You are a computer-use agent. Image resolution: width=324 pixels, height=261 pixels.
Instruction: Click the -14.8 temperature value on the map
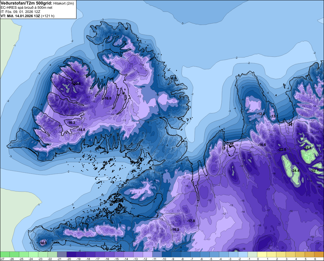[x=81, y=130]
